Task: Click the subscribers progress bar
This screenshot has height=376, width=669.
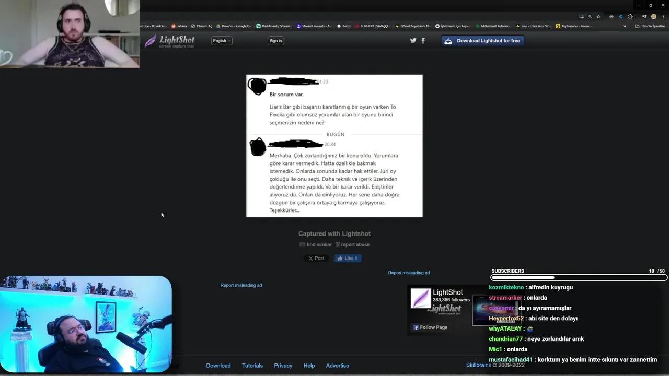Action: point(579,278)
